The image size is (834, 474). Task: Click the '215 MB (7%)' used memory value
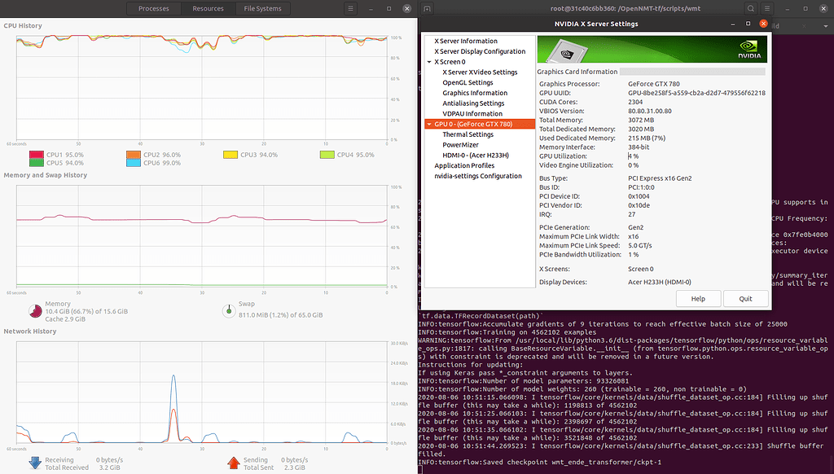tap(647, 138)
